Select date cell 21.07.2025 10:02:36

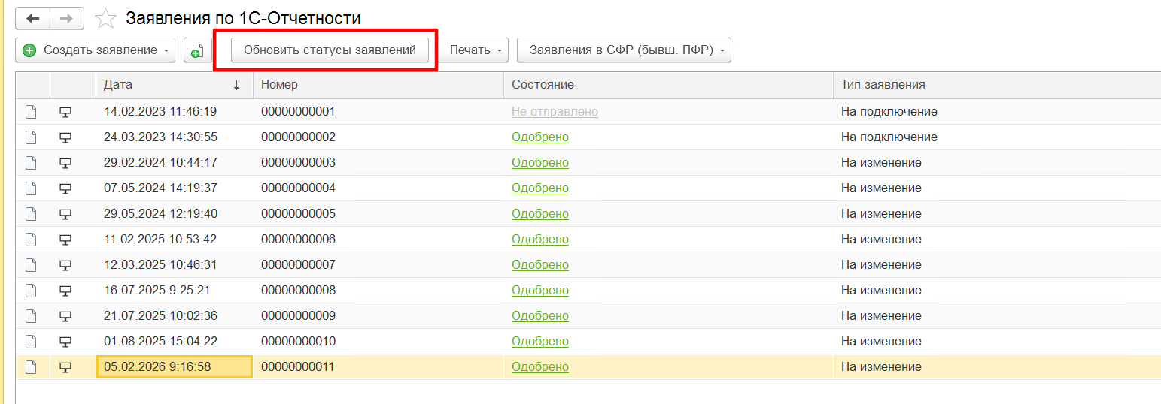click(175, 316)
